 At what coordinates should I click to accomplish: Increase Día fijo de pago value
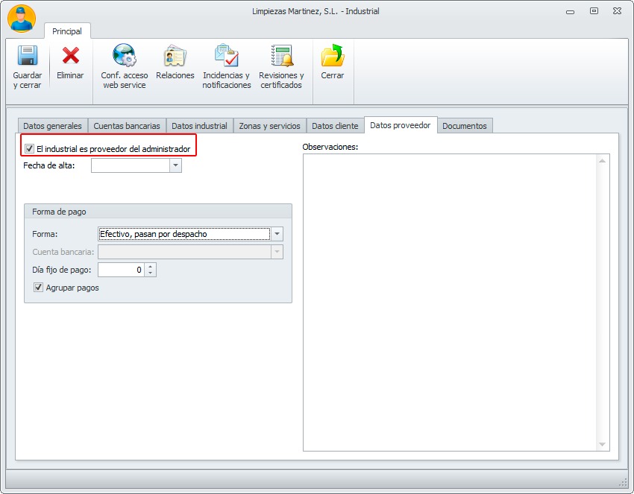pyautogui.click(x=151, y=267)
